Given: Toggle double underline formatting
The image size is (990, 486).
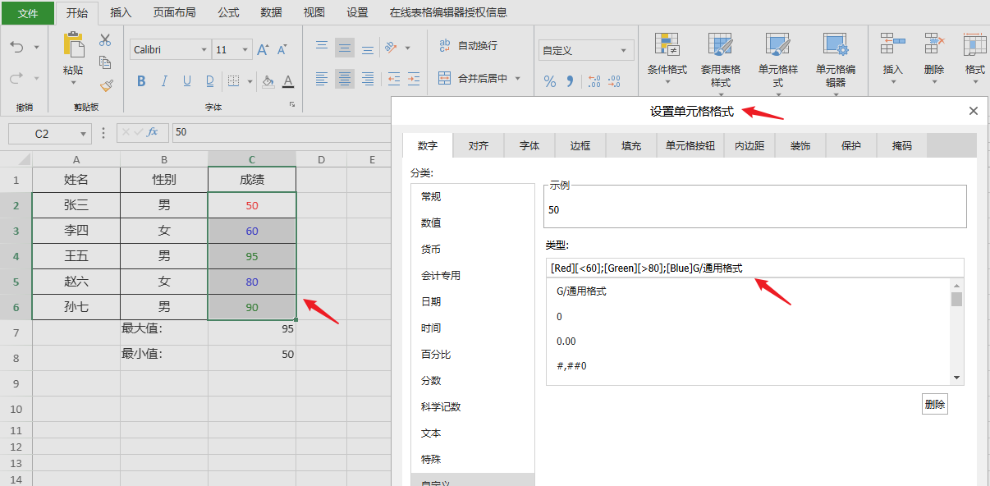Looking at the screenshot, I should coord(210,80).
